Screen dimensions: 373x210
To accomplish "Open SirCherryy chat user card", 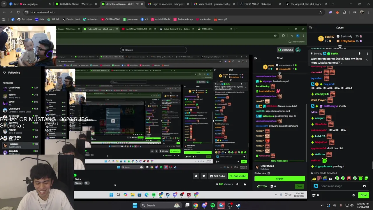I will pos(330,106).
